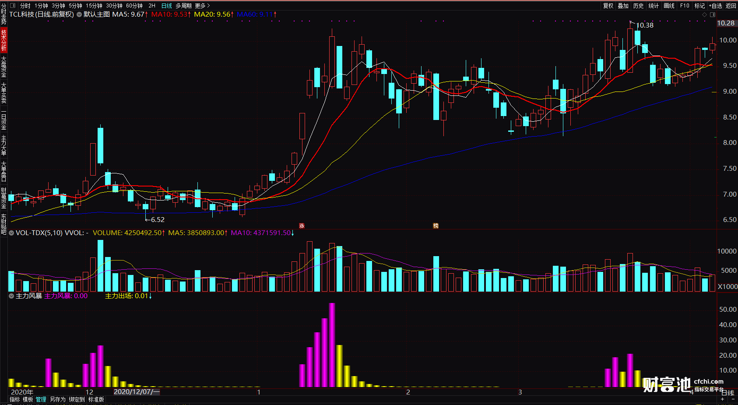
Task: Open 大单盘口 sidebar tab
Action: (x=4, y=172)
